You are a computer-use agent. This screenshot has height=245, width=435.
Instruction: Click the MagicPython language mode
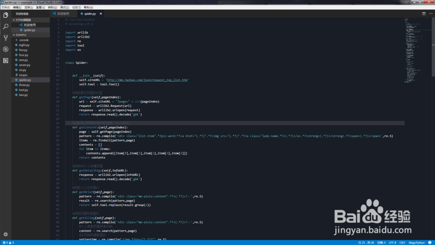416,242
